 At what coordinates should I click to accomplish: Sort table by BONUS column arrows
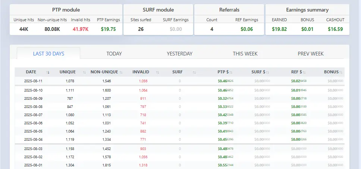pos(341,72)
